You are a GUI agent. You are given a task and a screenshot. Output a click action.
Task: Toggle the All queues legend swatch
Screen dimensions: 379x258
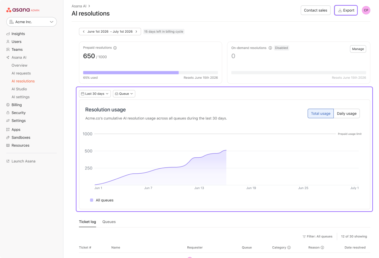pyautogui.click(x=92, y=200)
